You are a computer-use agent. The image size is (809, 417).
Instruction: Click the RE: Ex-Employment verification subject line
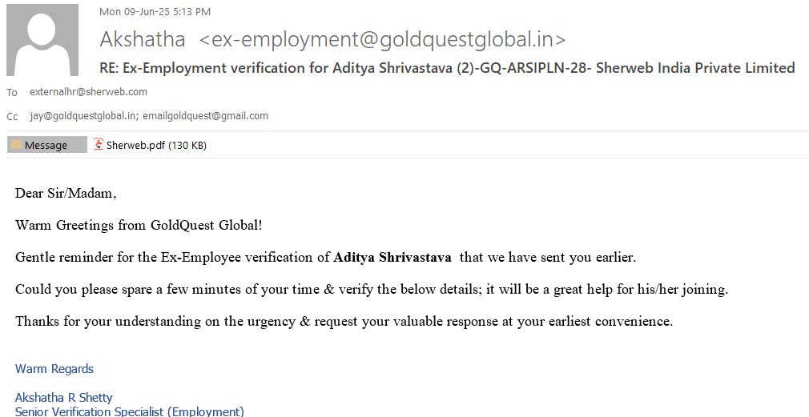pyautogui.click(x=446, y=68)
